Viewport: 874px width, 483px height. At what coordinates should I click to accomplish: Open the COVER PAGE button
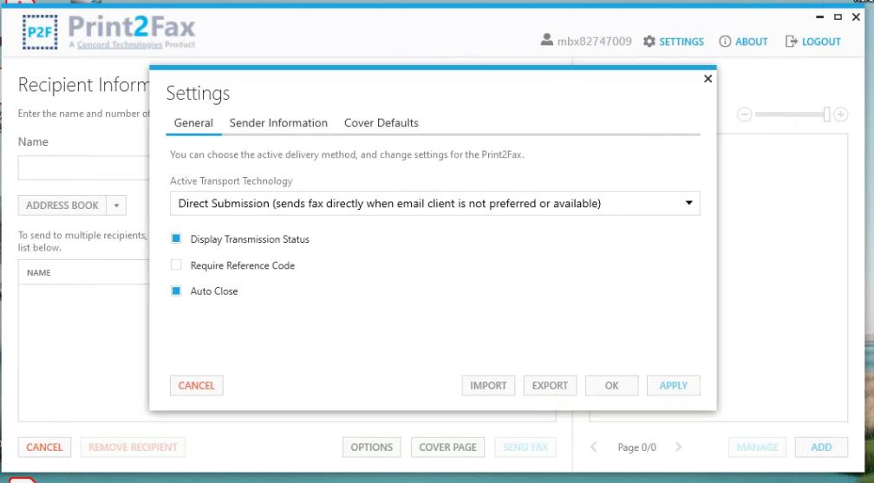click(x=447, y=447)
